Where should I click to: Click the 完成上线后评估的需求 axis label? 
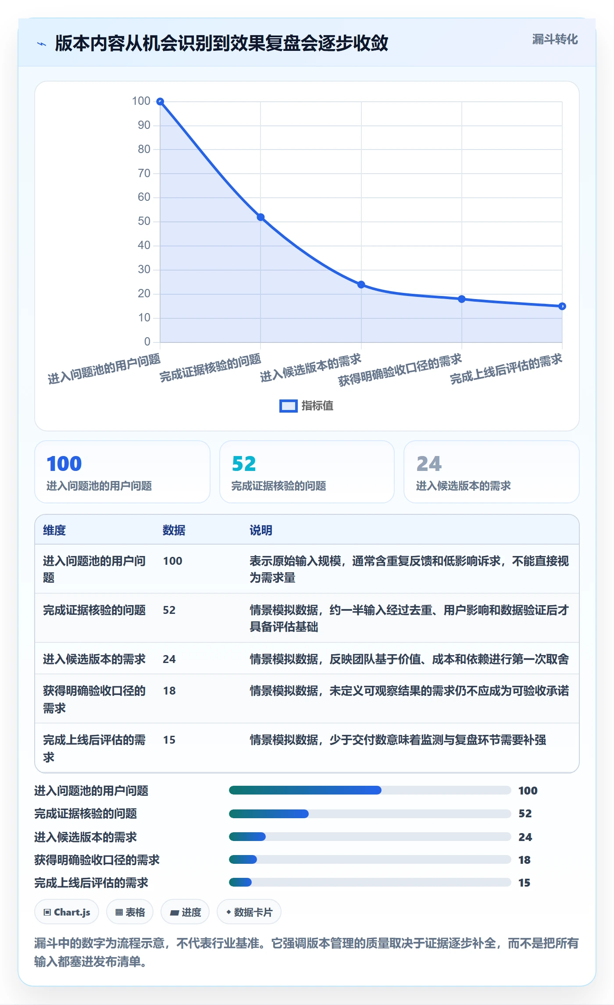pos(506,369)
